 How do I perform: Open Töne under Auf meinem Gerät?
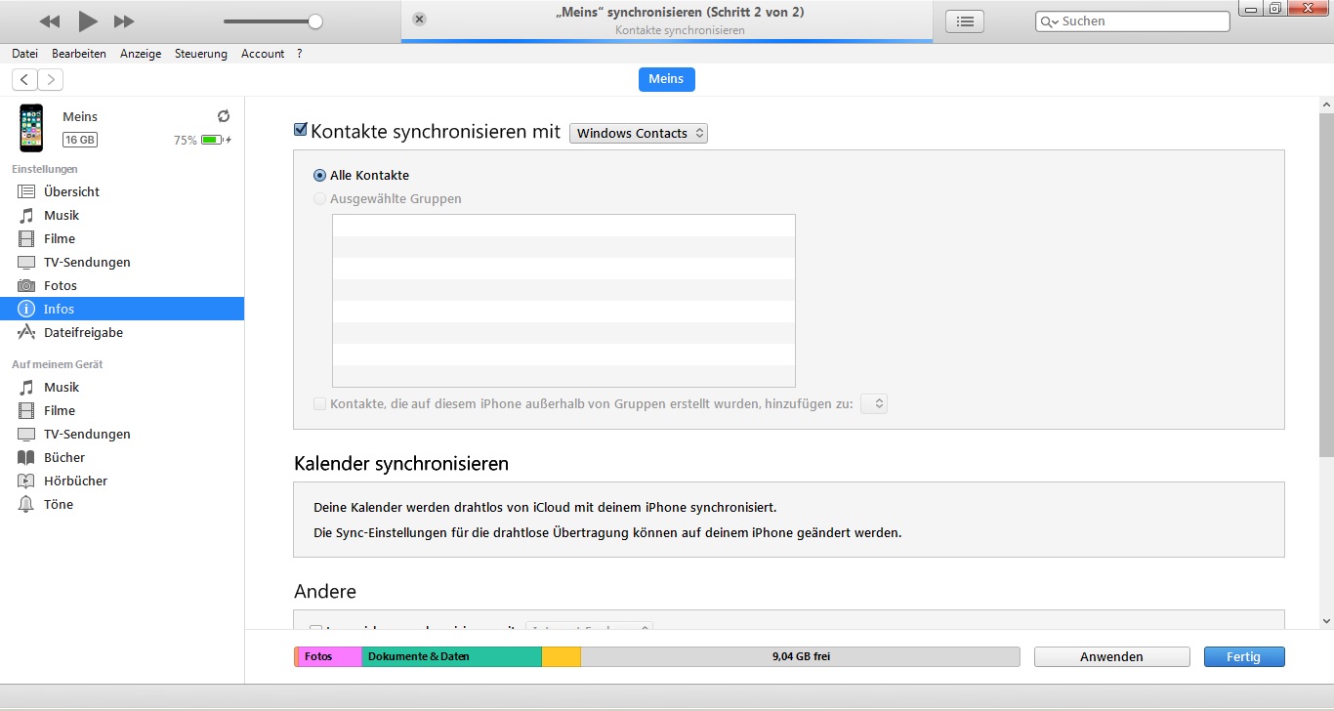59,504
